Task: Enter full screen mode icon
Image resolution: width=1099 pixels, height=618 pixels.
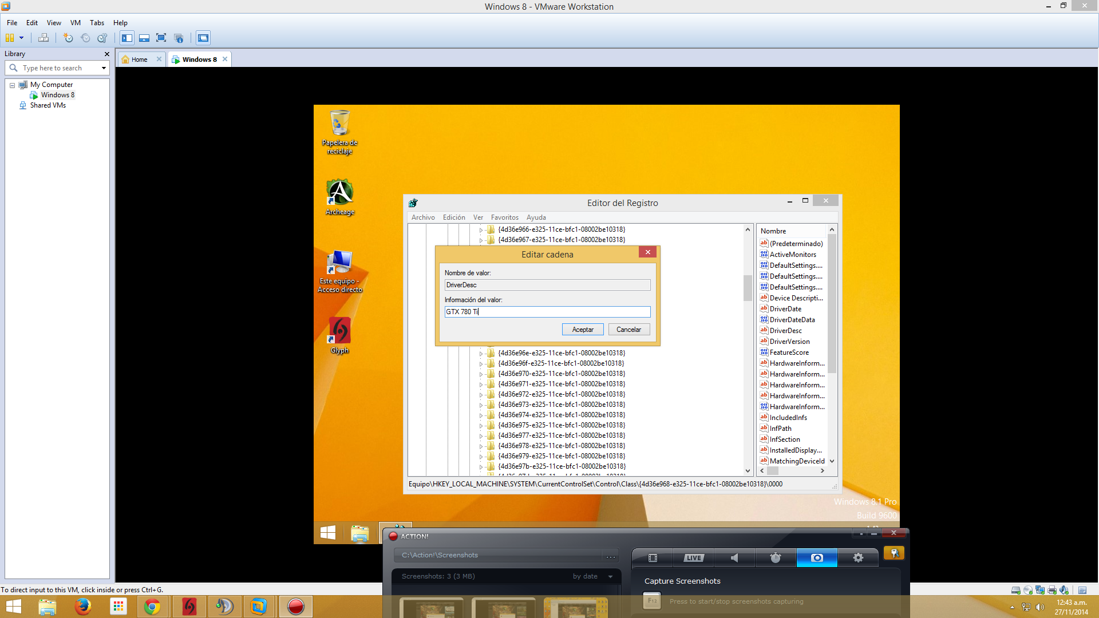Action: [x=161, y=38]
